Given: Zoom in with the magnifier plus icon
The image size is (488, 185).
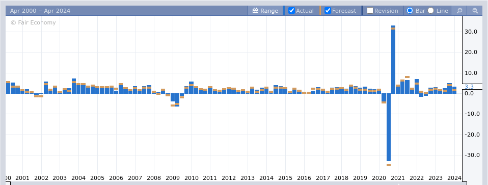Looking at the screenshot, I should pos(459,11).
